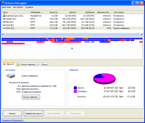Sort by the Фрагментир... column header
Viewport: 145px width, 123px height.
104,12
